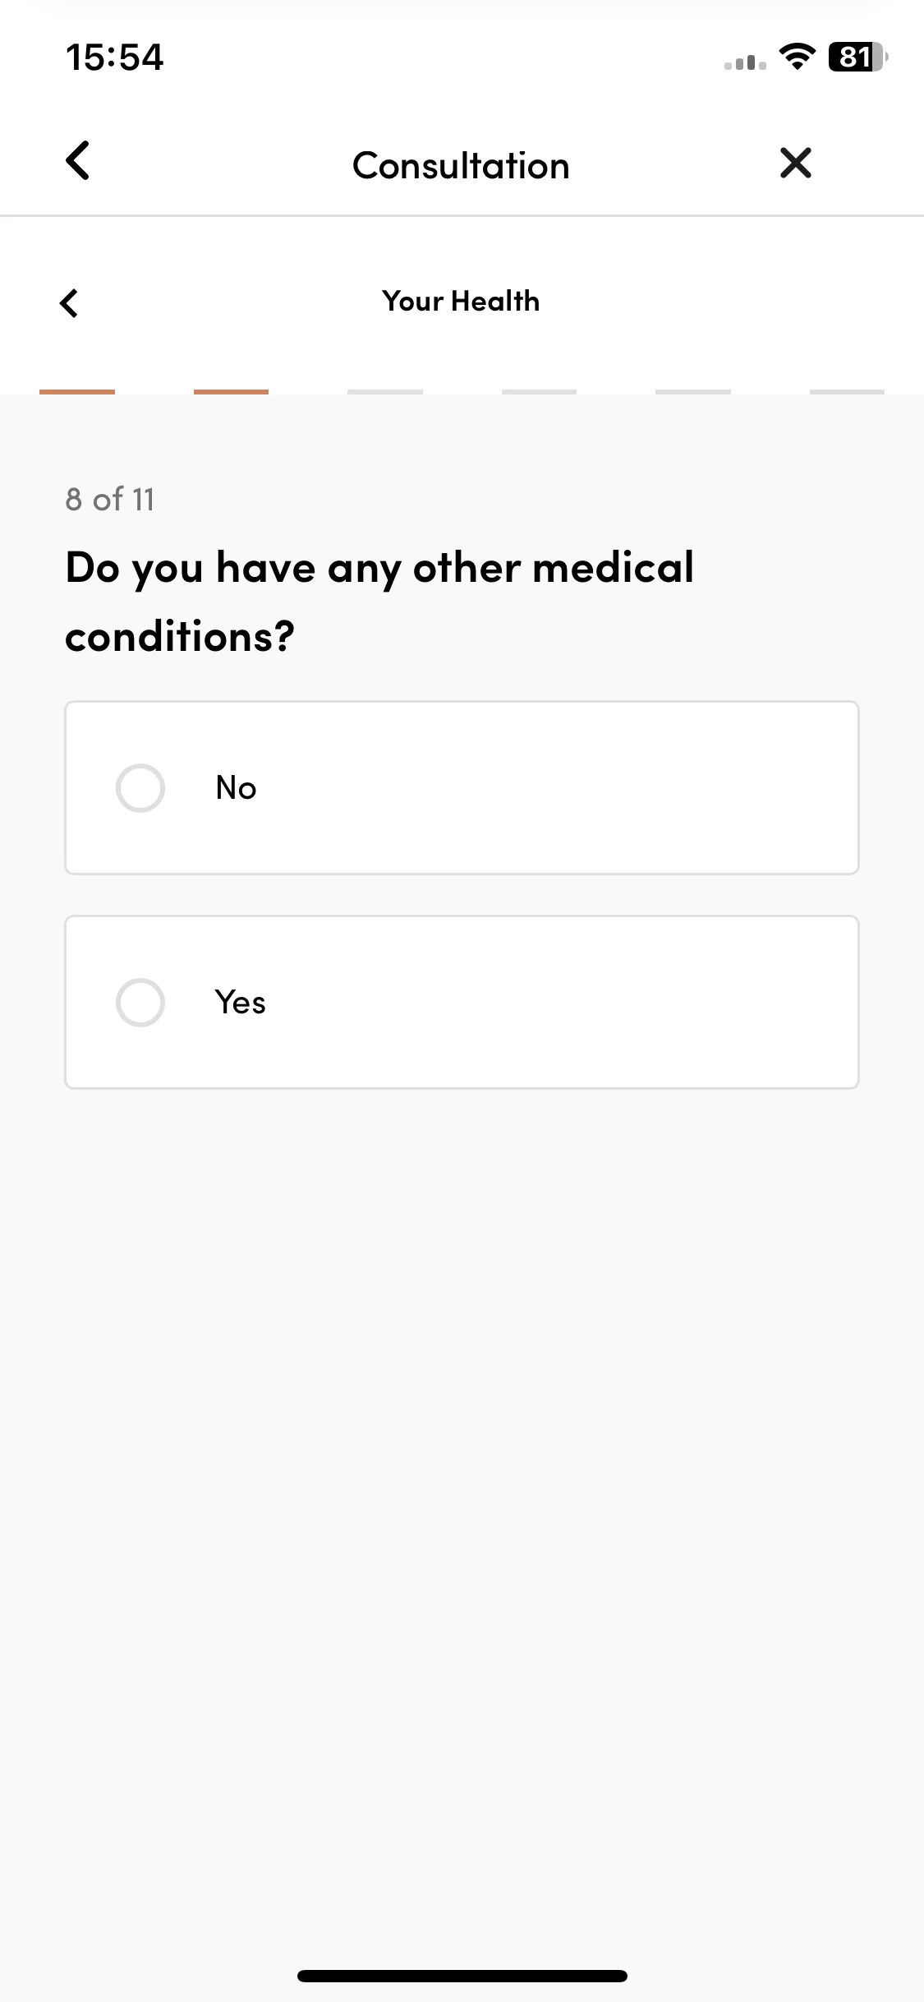Tap the first progress segment
The height and width of the screenshot is (2002, 924).
coord(77,392)
